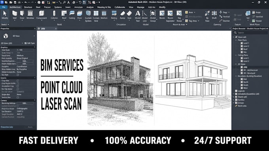This screenshot has width=269, height=151.
Task: Switch to the Annotate ribbon tab
Action: coord(78,7)
